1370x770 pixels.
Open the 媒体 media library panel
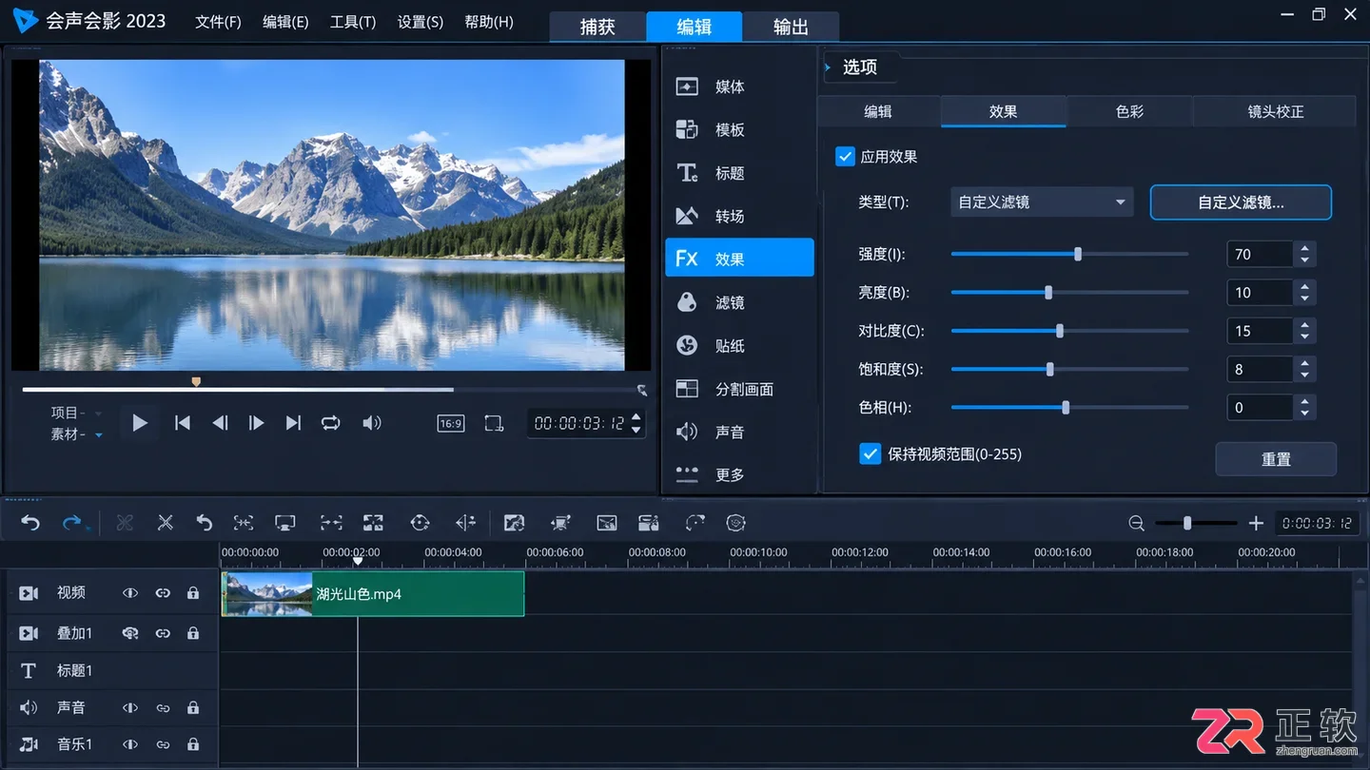[x=739, y=87]
